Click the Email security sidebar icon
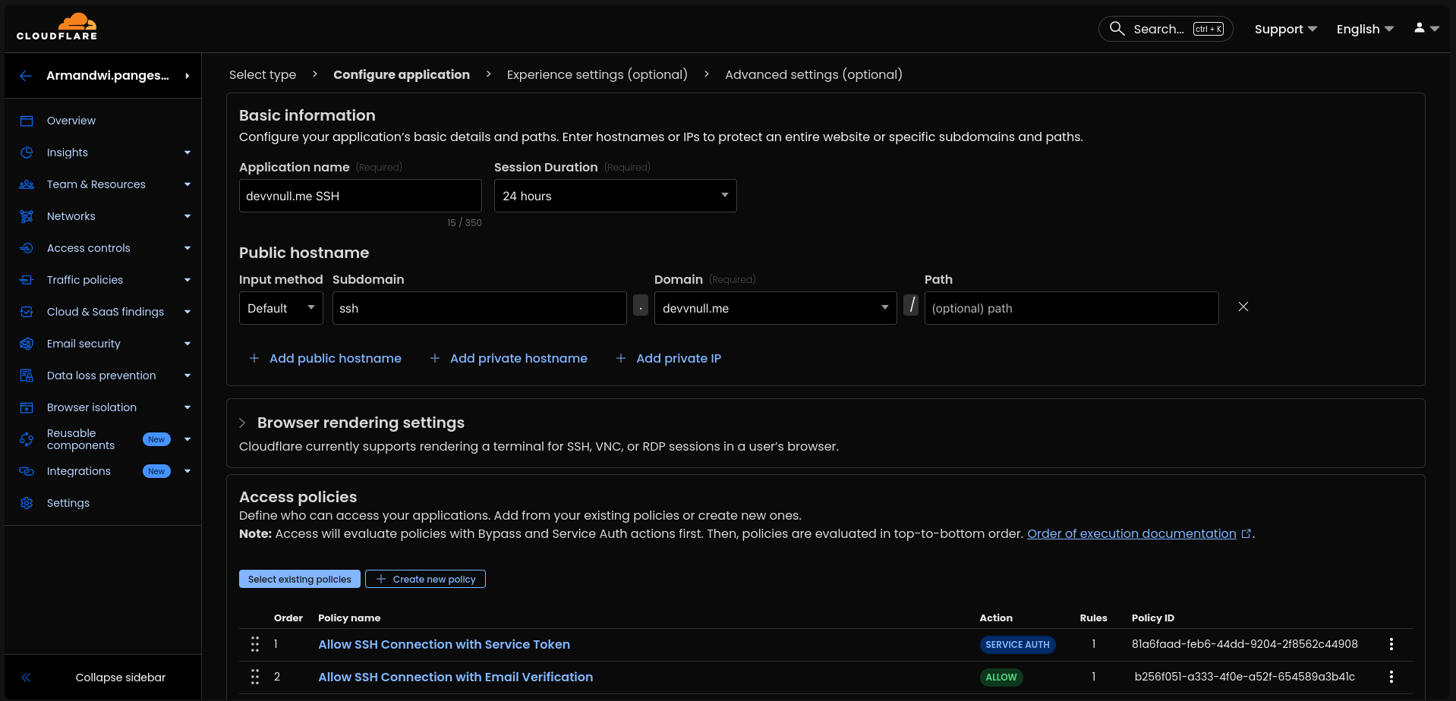1456x701 pixels. tap(27, 344)
